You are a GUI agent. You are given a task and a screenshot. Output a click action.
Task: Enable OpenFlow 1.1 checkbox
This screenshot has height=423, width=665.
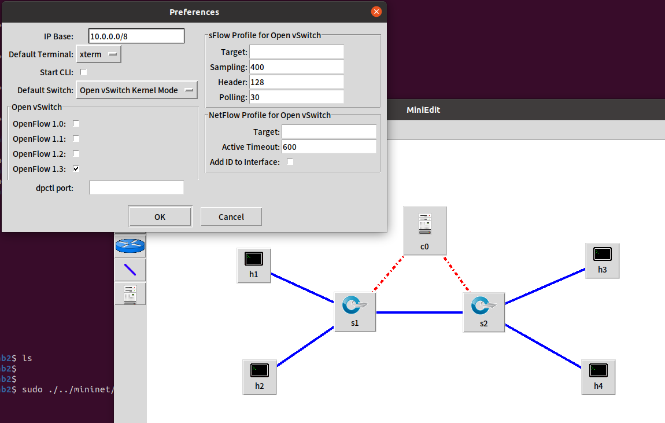pos(76,139)
